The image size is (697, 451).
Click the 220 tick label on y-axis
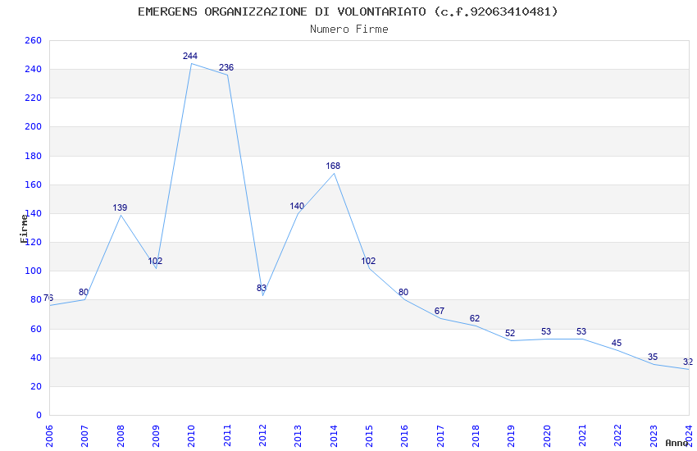coord(33,98)
